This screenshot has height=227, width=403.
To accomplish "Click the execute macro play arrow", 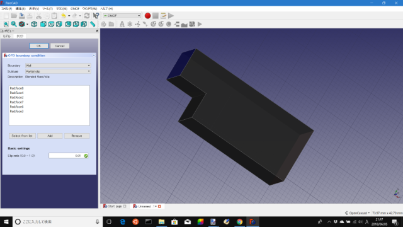I will [171, 16].
